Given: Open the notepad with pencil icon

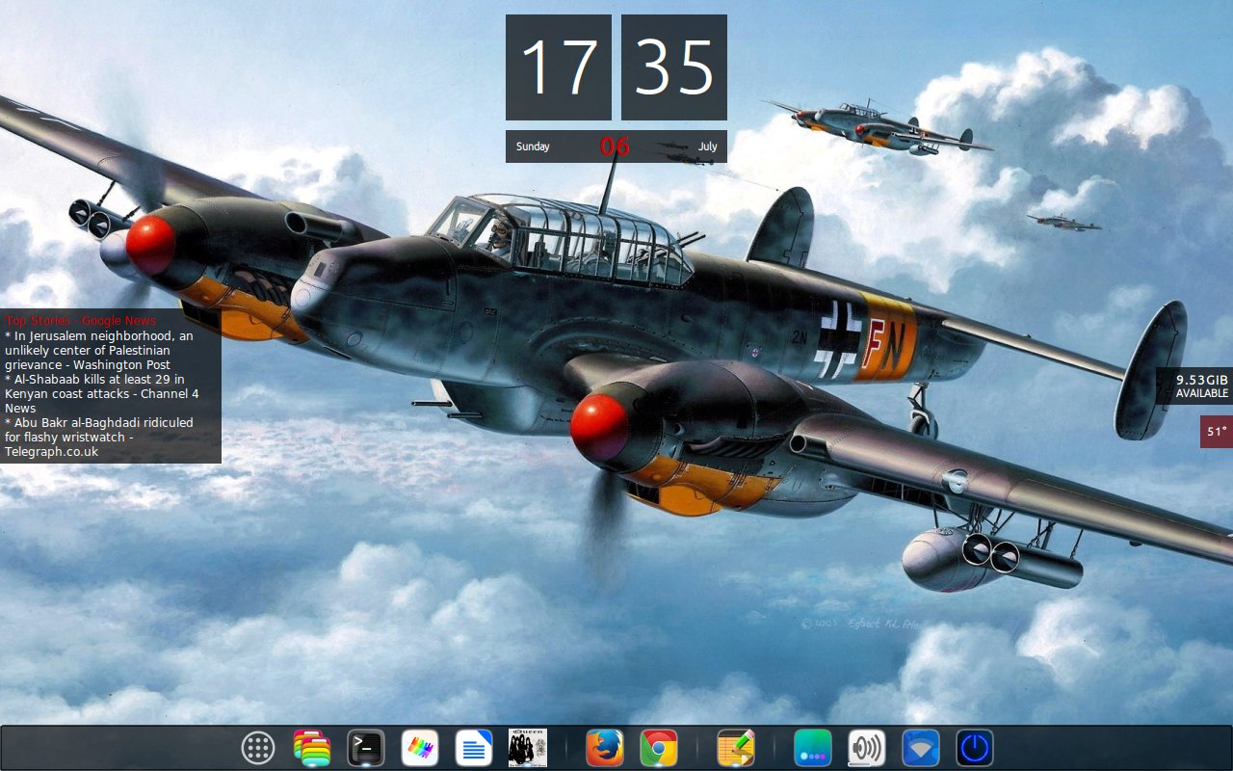Looking at the screenshot, I should 736,748.
